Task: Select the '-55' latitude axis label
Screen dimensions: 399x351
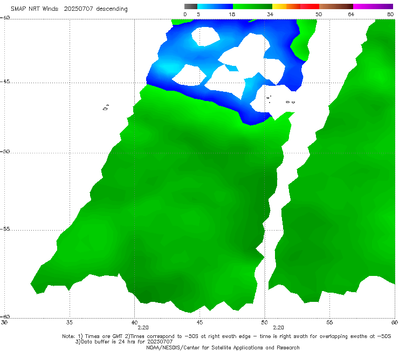Action: coord(5,228)
